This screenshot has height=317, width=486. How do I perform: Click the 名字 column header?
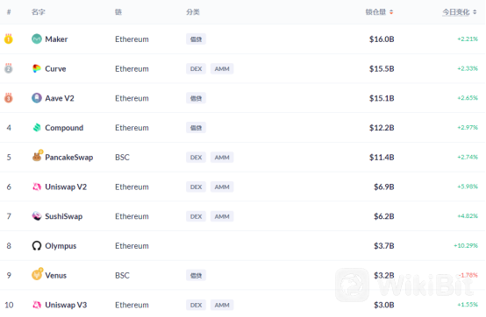click(x=38, y=12)
